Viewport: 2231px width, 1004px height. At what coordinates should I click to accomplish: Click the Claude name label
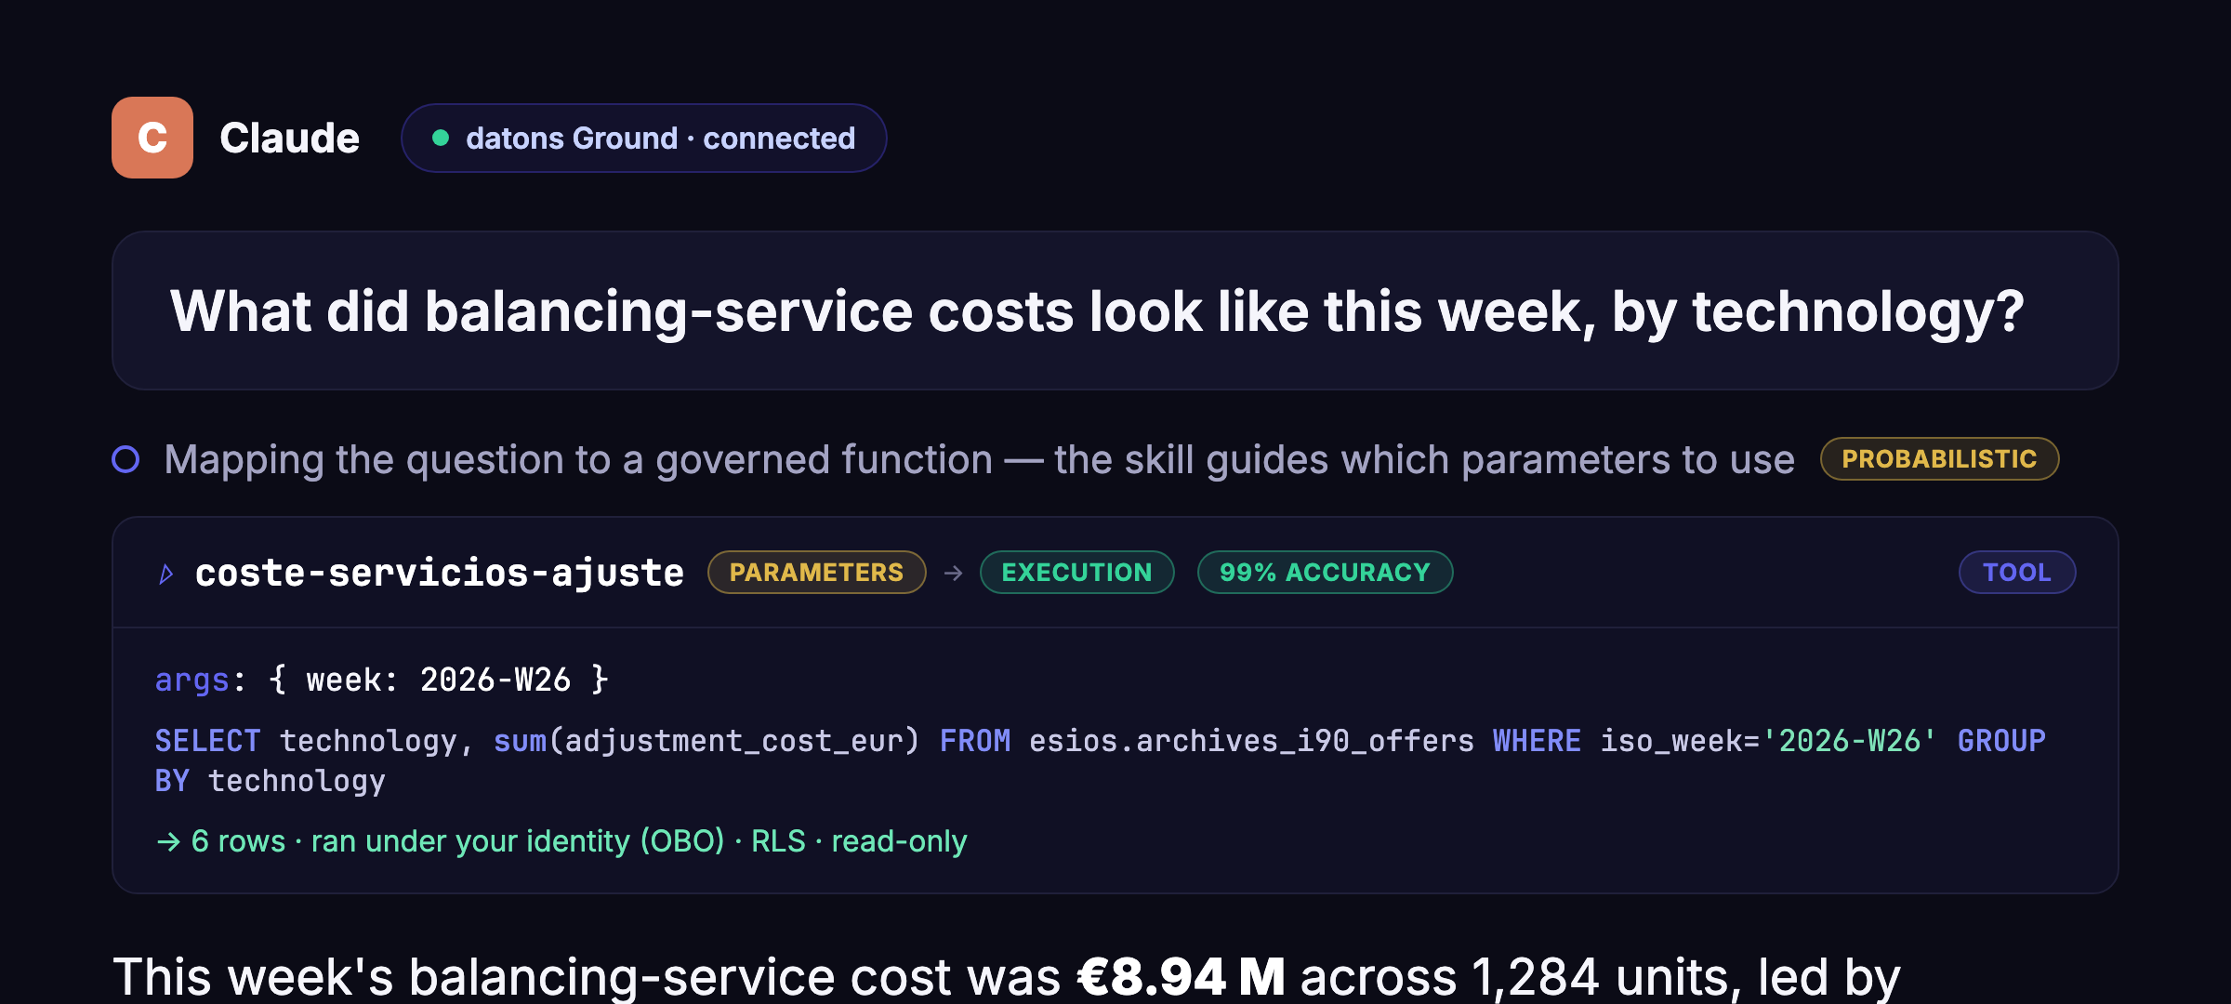click(x=289, y=138)
